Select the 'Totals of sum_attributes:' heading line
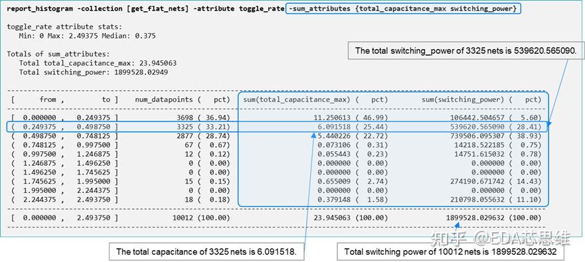The height and width of the screenshot is (262, 585). click(58, 54)
